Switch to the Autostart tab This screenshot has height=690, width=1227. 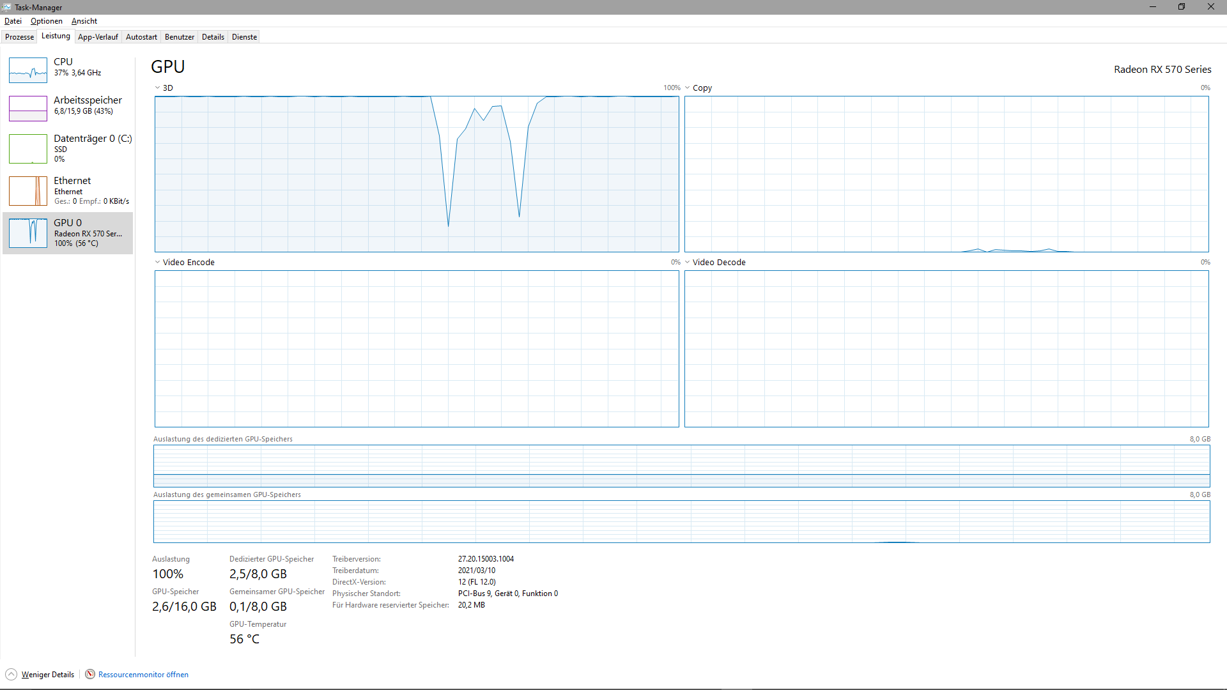pos(141,37)
